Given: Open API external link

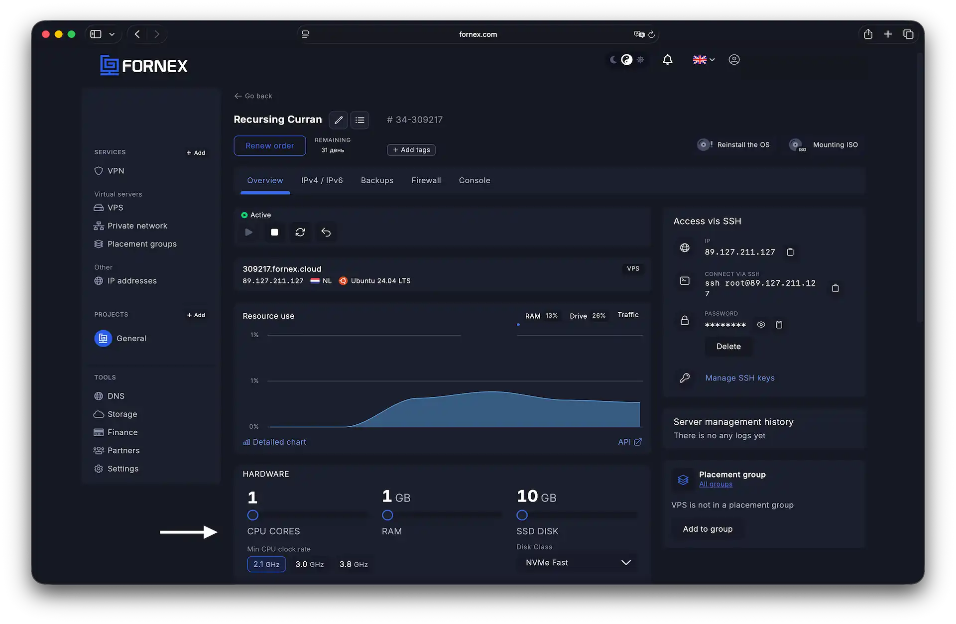Looking at the screenshot, I should (629, 442).
